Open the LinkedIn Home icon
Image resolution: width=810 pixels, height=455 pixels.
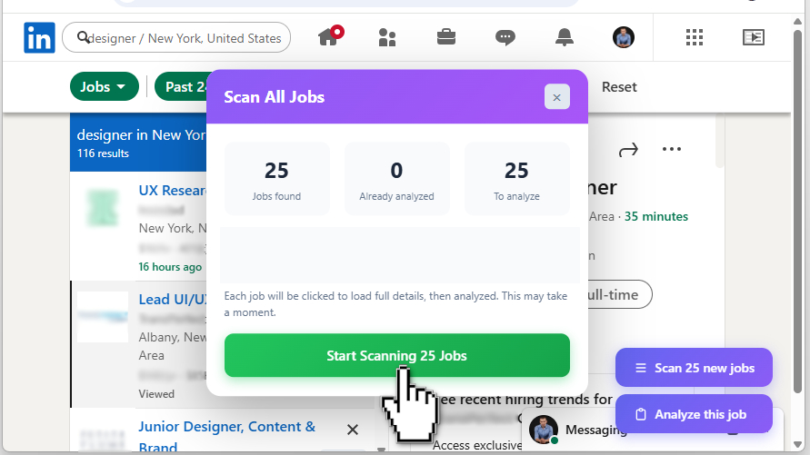point(329,37)
